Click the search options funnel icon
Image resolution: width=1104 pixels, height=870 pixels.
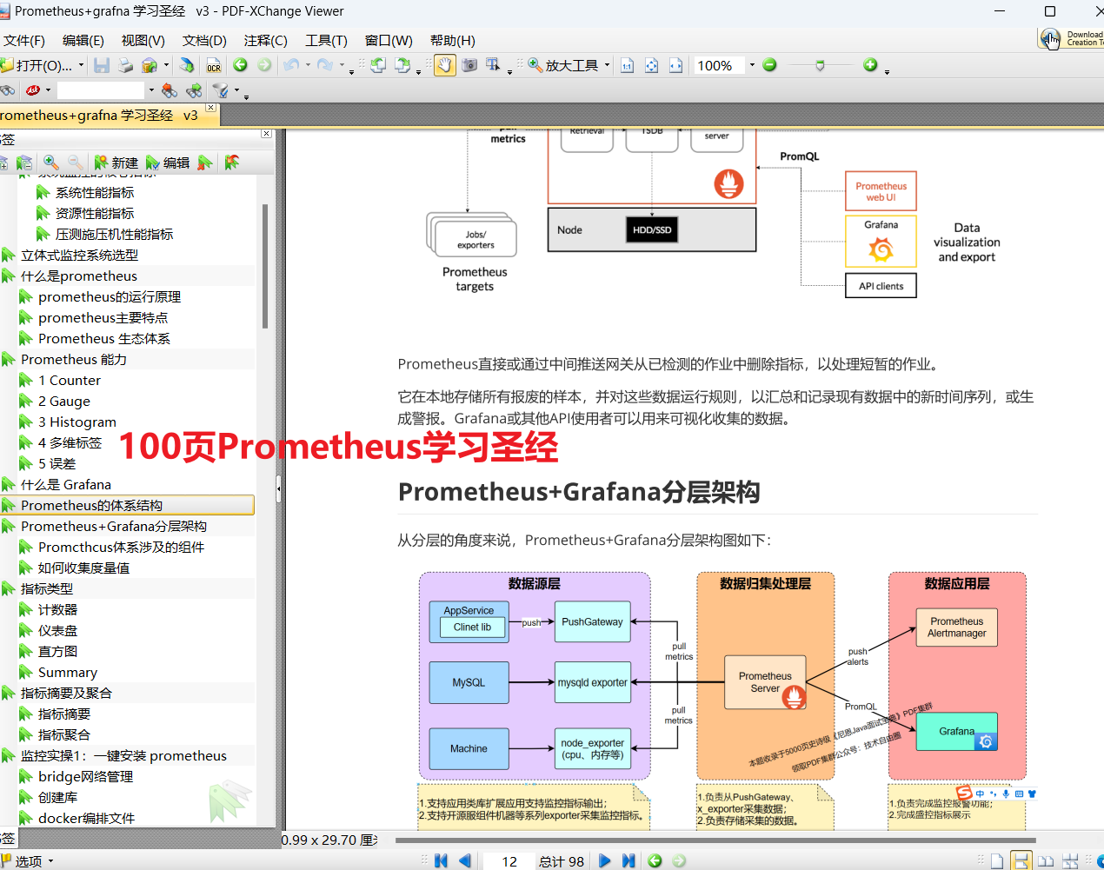[221, 90]
